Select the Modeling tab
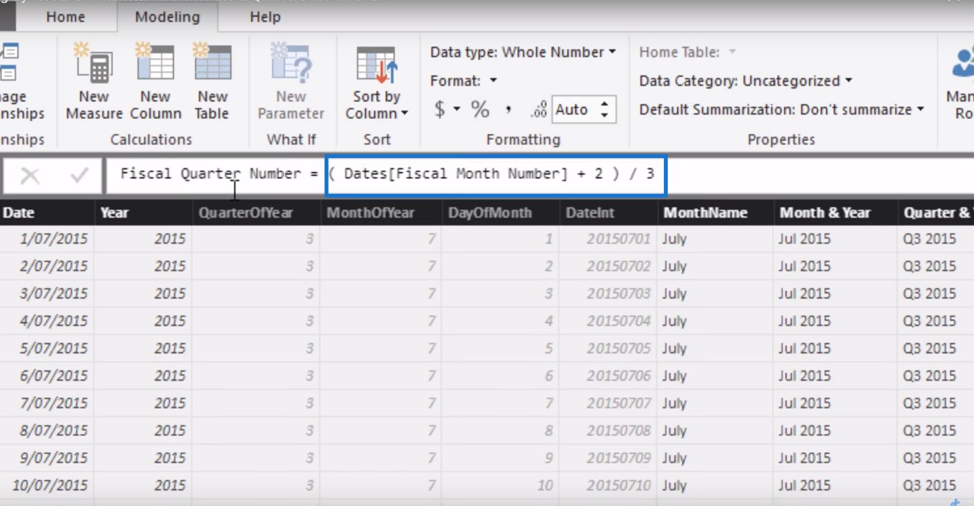974x506 pixels. click(168, 17)
